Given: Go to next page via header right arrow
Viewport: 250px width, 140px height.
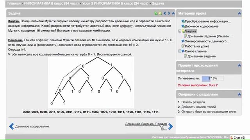Looking at the screenshot, I should tap(169, 13).
